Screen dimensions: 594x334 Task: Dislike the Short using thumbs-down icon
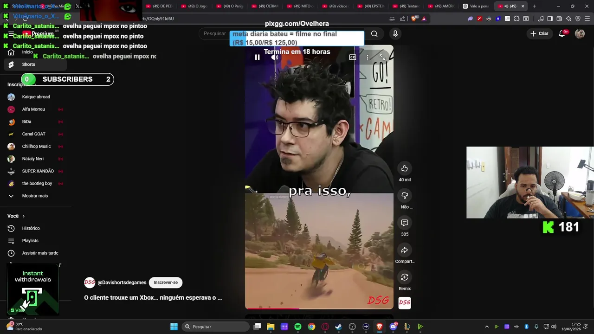[x=405, y=196]
